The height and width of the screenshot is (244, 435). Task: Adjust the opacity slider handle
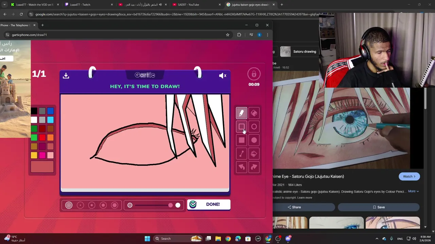tap(171, 205)
